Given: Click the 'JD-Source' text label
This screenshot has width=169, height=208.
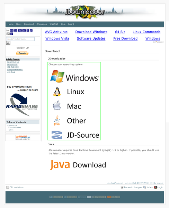Looking at the screenshot, I should coord(83,135).
